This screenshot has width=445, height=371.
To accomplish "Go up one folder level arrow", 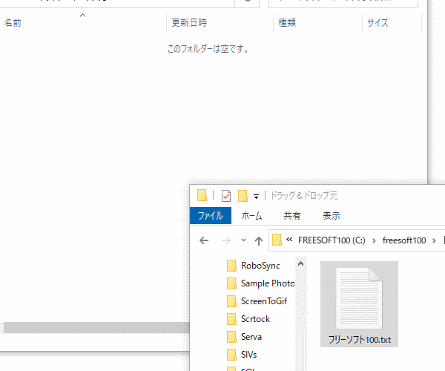I will (259, 240).
